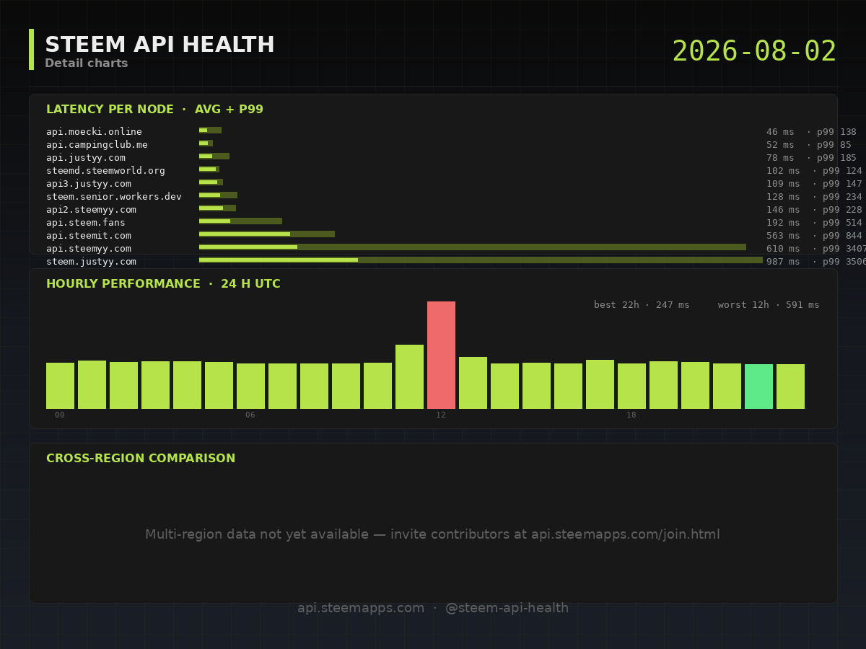
Task: Click the red worst-hour bar at 12h
Action: (x=441, y=355)
